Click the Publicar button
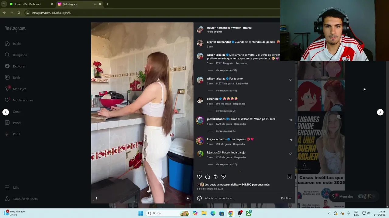This screenshot has width=389, height=218. 286,198
